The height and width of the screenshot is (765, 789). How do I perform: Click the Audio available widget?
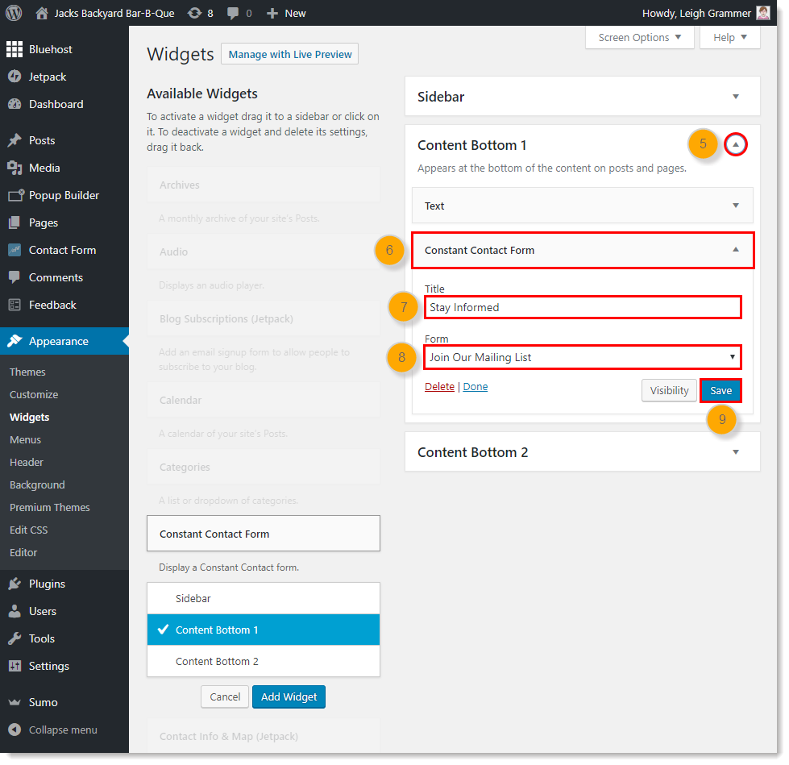(264, 252)
